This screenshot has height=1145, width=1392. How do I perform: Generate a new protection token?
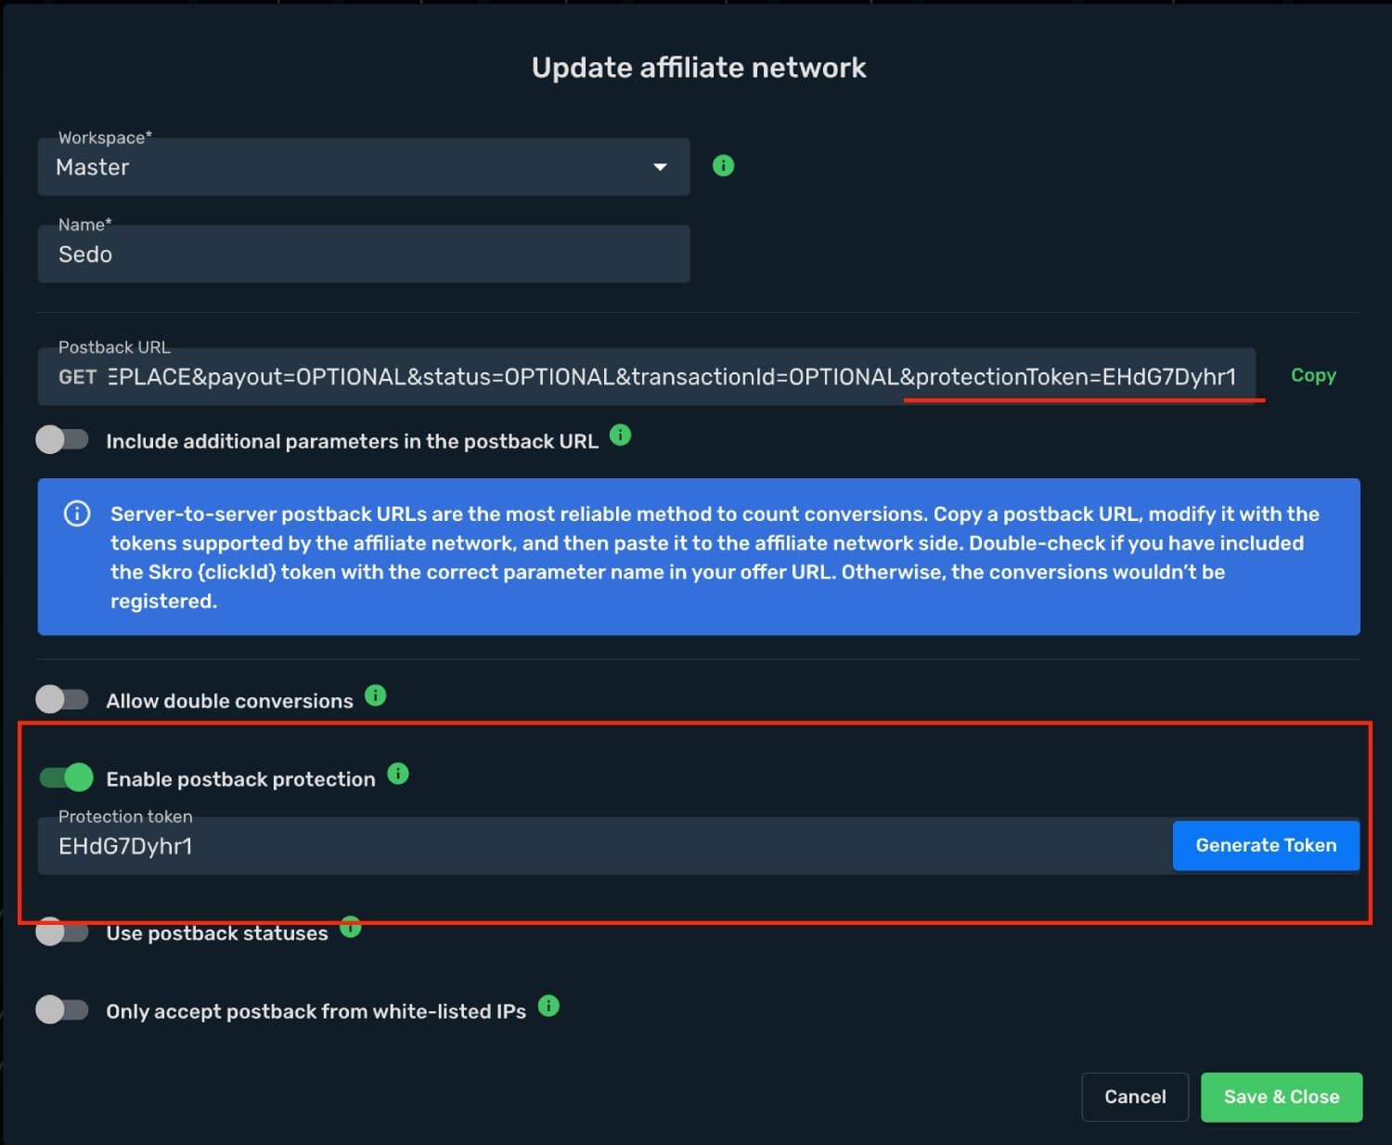coord(1266,845)
